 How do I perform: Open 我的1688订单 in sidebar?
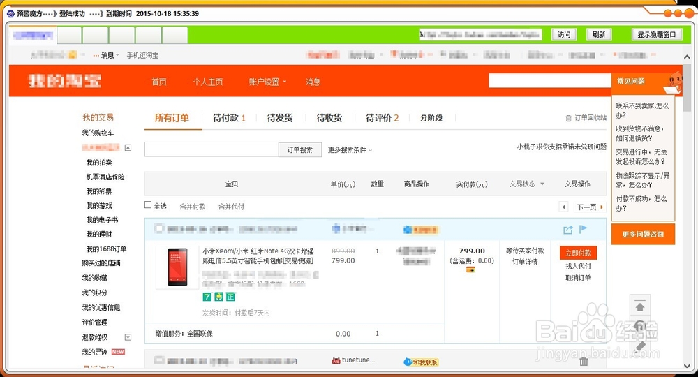[106, 249]
